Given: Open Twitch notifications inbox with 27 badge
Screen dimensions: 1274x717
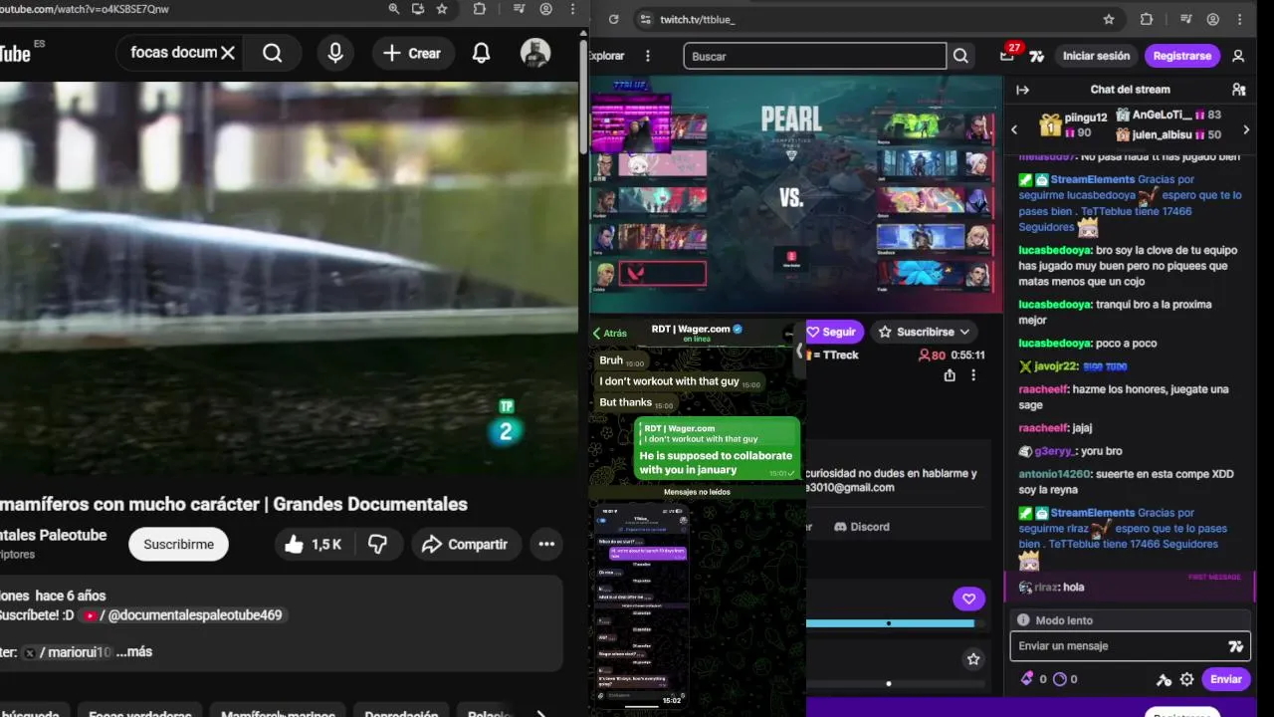Looking at the screenshot, I should click(1008, 55).
